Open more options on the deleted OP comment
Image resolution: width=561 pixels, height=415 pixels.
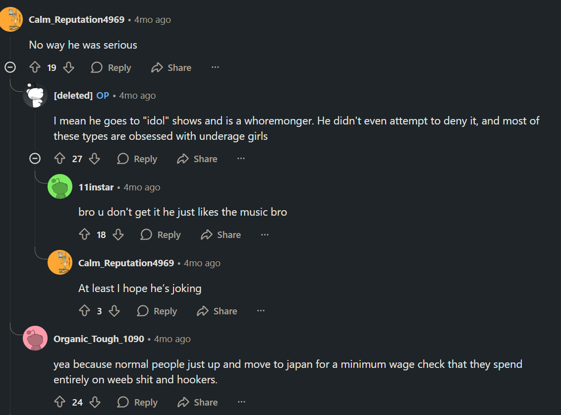click(x=241, y=158)
